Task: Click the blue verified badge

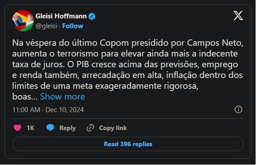Action: 92,16
